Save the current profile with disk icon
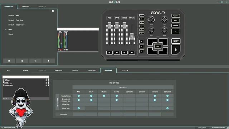 pos(9,61)
